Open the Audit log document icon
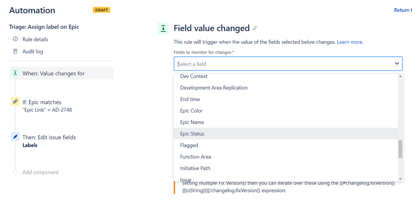This screenshot has width=412, height=206. [15, 51]
